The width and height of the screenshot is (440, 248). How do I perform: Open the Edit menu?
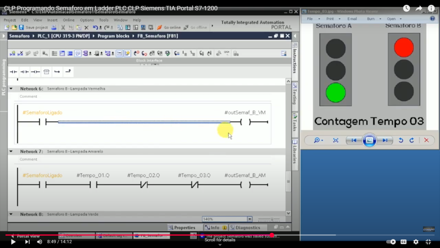point(24,20)
